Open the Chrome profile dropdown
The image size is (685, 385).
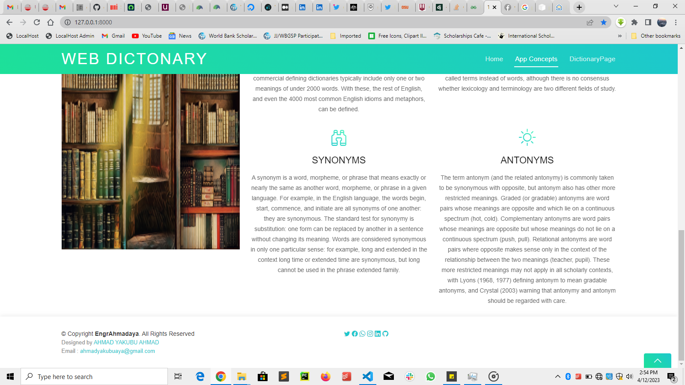pyautogui.click(x=661, y=22)
